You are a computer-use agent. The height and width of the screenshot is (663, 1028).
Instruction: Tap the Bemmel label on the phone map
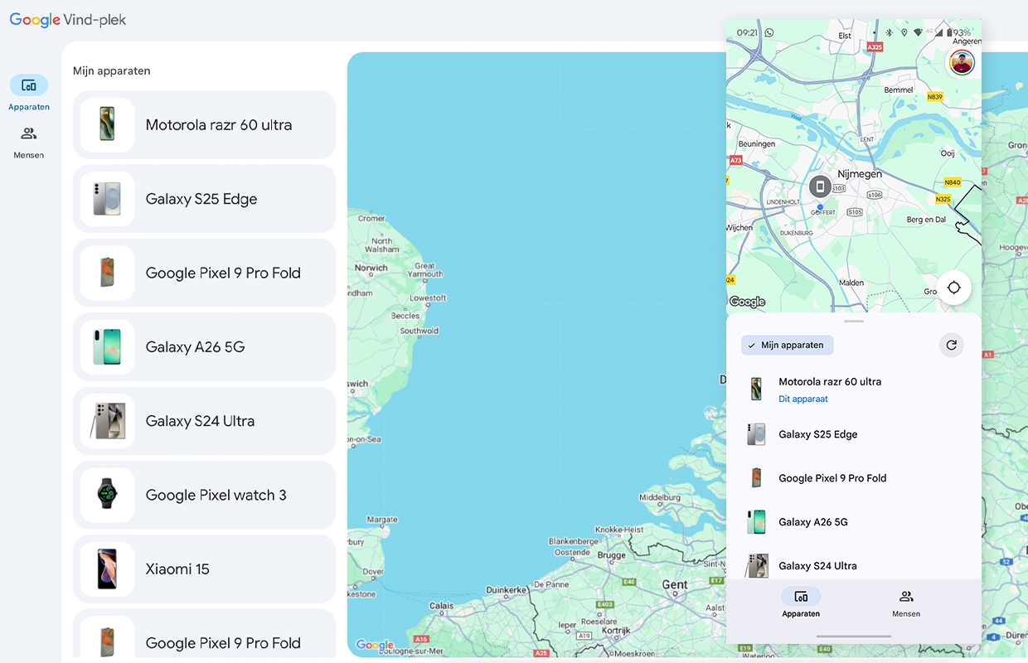899,90
